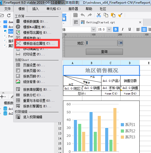Click the Save toolbar icon
151x153 pixels.
(x=75, y=15)
